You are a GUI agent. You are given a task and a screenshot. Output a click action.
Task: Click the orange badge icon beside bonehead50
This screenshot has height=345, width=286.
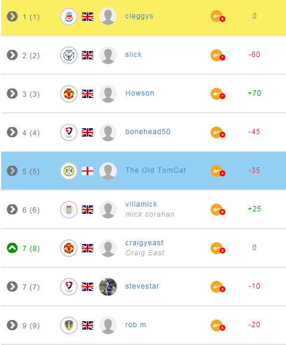pos(218,132)
